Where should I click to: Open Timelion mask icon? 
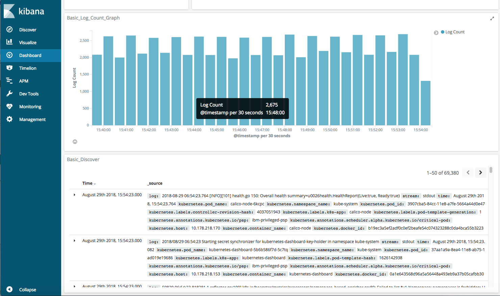tap(9, 68)
